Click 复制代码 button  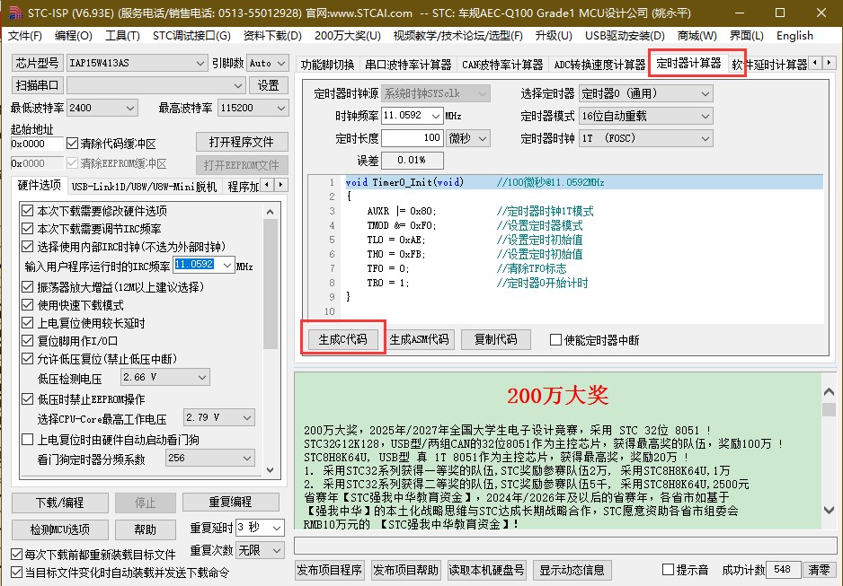(496, 339)
